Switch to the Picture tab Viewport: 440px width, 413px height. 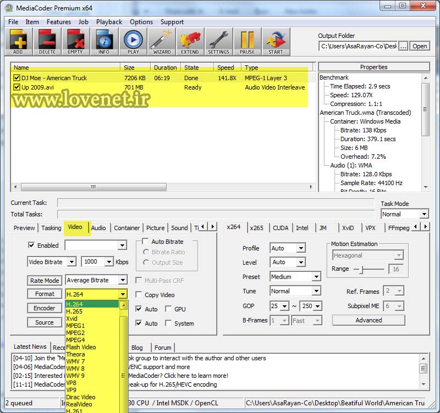[155, 228]
